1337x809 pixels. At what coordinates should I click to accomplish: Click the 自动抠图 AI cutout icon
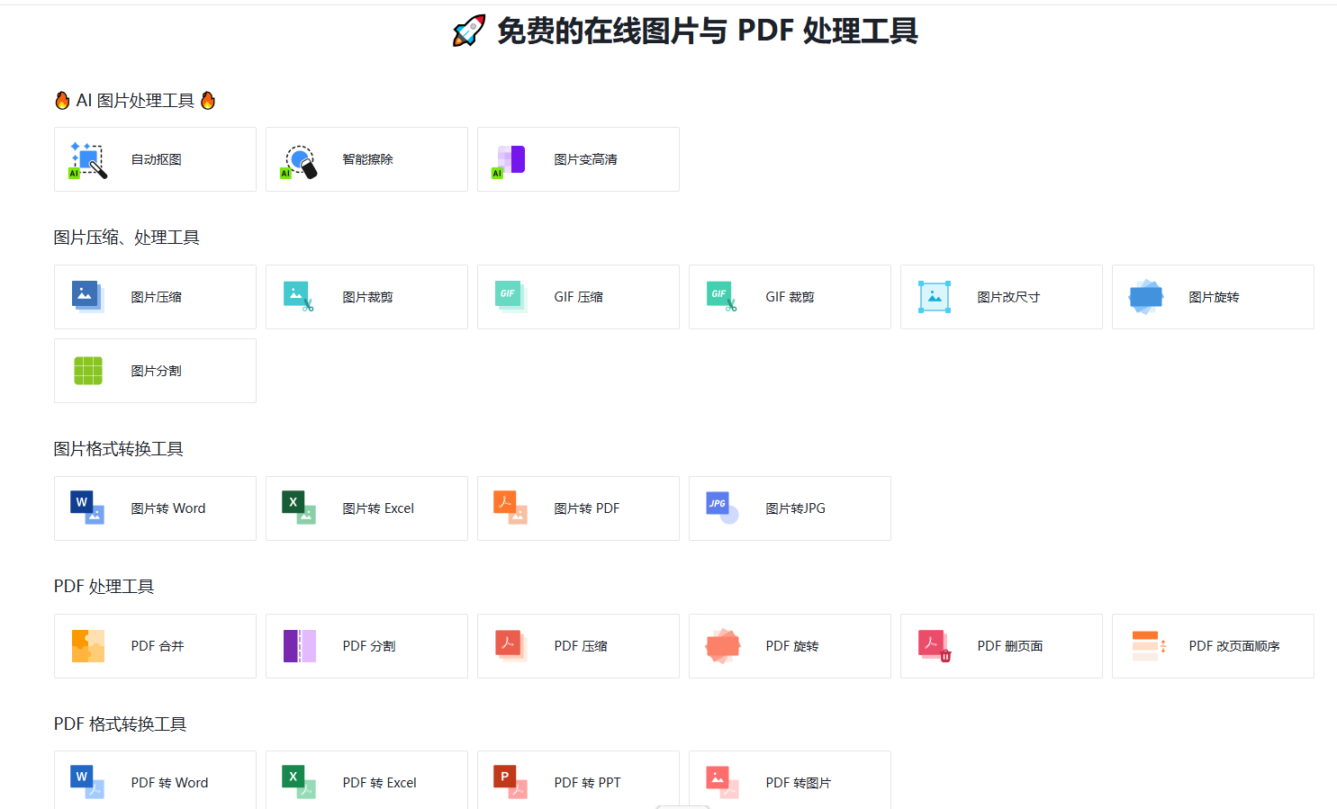click(88, 160)
